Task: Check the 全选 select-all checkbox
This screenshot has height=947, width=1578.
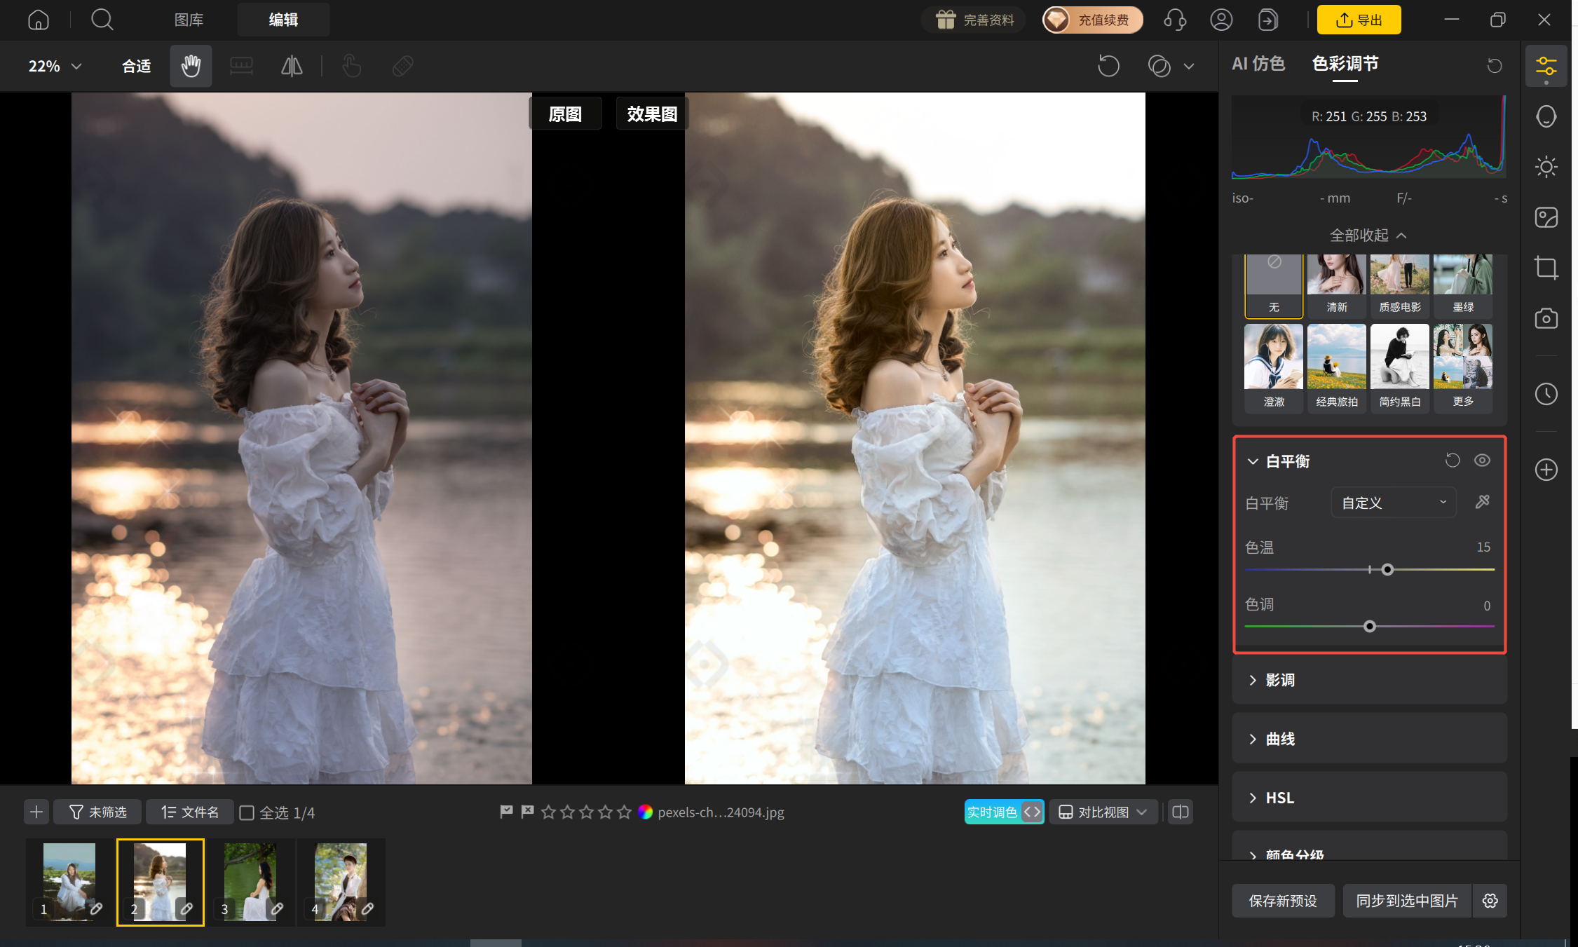Action: (247, 812)
